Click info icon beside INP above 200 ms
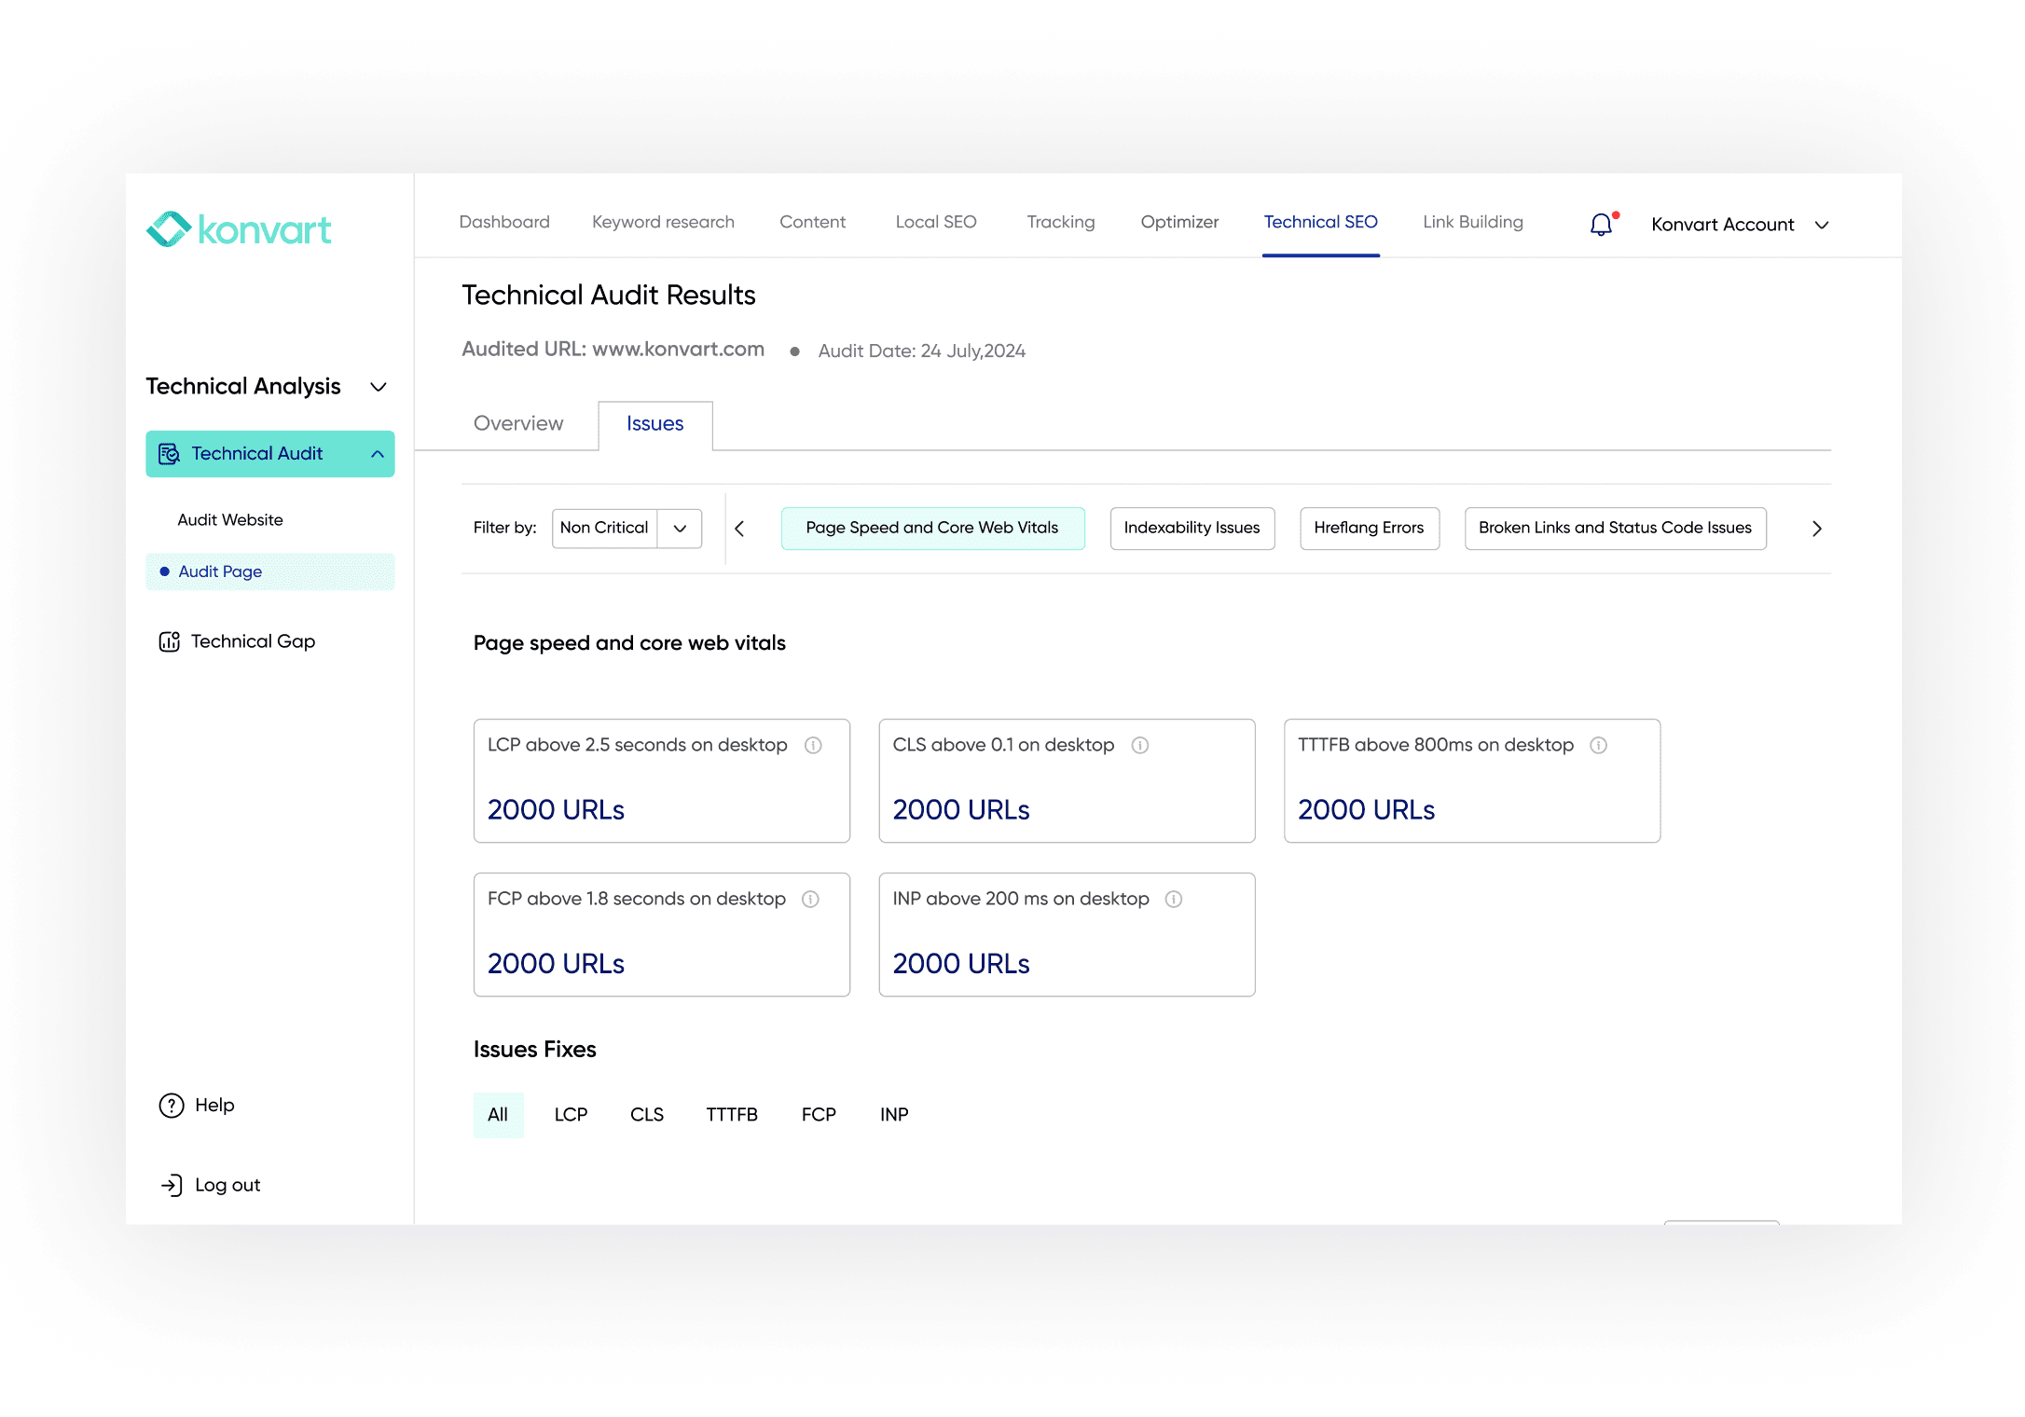Image resolution: width=2025 pixels, height=1417 pixels. tap(1173, 899)
